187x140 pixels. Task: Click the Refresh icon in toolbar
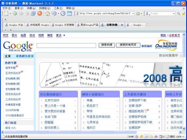click(33, 13)
